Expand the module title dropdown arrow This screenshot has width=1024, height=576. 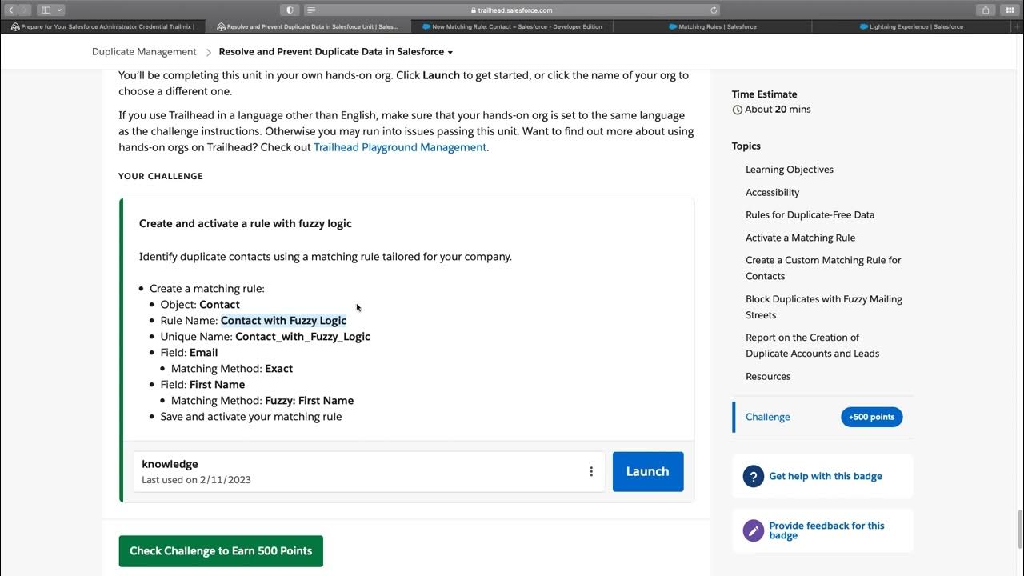pos(450,53)
